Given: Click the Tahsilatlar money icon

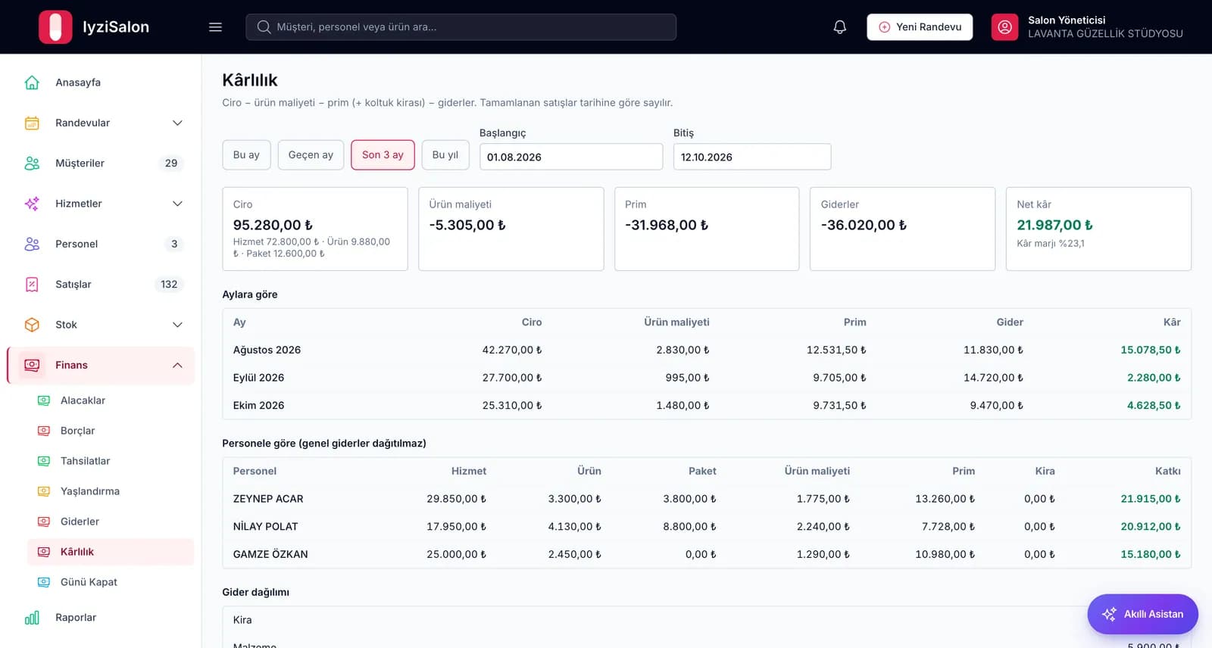Looking at the screenshot, I should click(44, 461).
